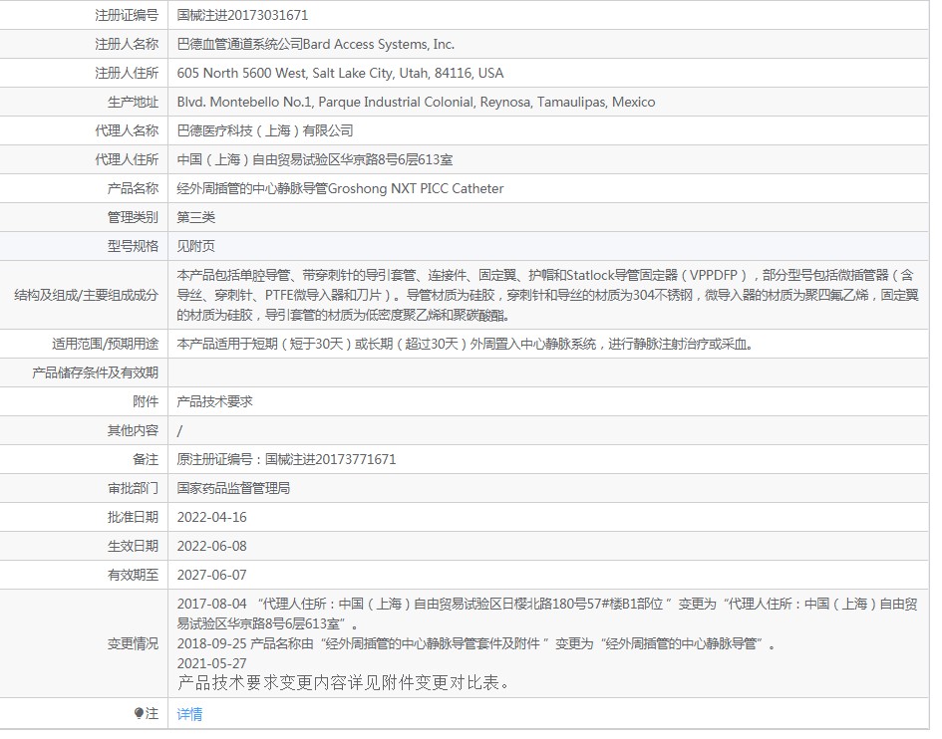The height and width of the screenshot is (739, 942).
Task: Click the 注册人住所 label
Action: (127, 73)
